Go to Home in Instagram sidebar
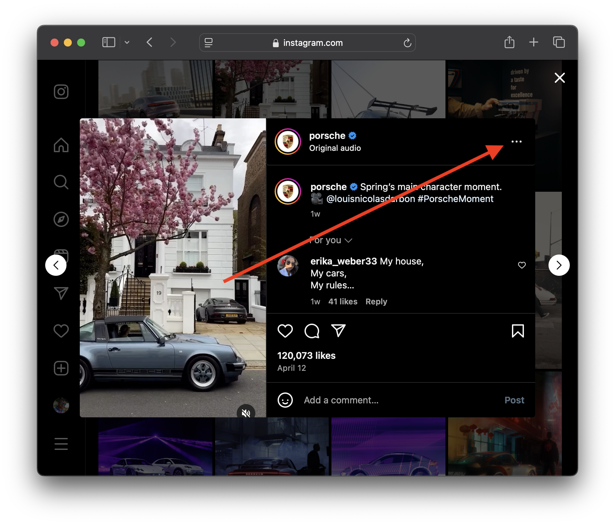This screenshot has width=615, height=525. coord(61,145)
